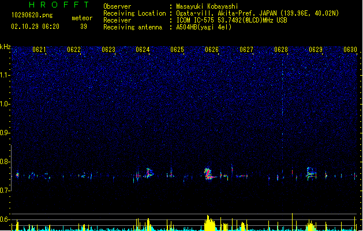Select the filename 10290620.png
The height and width of the screenshot is (231, 363).
click(32, 15)
